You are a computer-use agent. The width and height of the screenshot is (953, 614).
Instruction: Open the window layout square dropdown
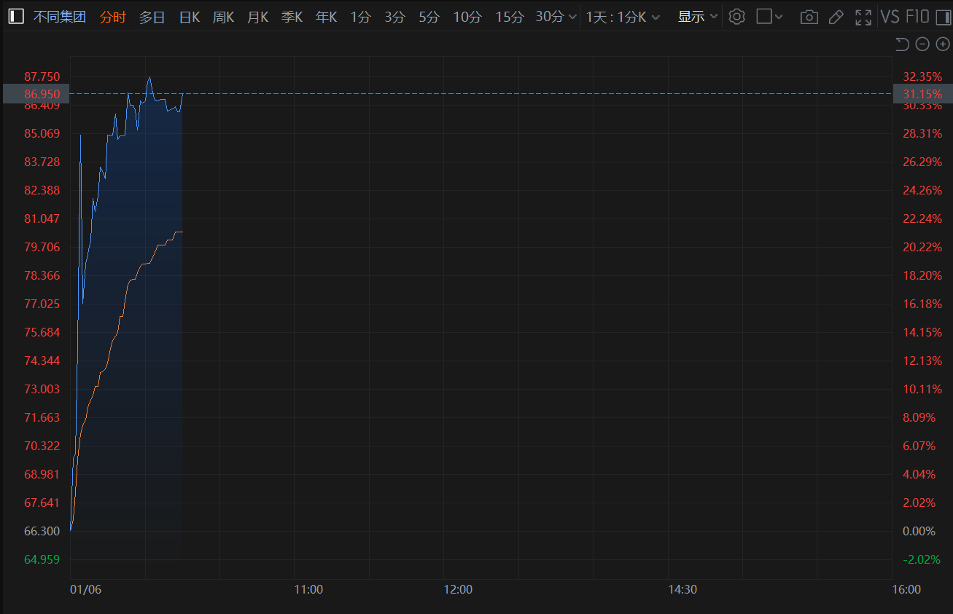[769, 17]
